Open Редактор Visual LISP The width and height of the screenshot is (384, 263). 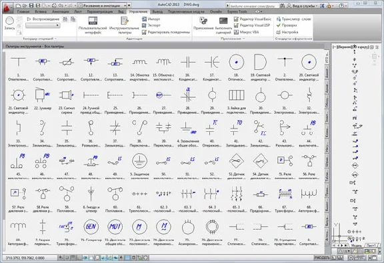click(252, 25)
